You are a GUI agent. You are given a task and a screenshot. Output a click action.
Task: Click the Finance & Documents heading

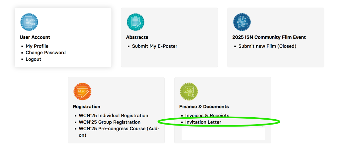point(204,107)
